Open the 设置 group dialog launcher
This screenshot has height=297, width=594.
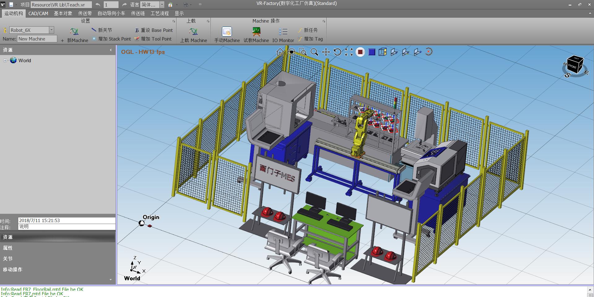(x=174, y=21)
